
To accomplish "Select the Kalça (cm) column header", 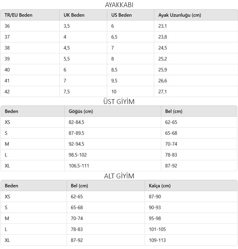I will [x=160, y=186].
